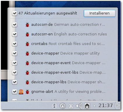Click the bug icon beside device-mapper-event-libs
The height and width of the screenshot is (112, 123).
coord(27,73)
